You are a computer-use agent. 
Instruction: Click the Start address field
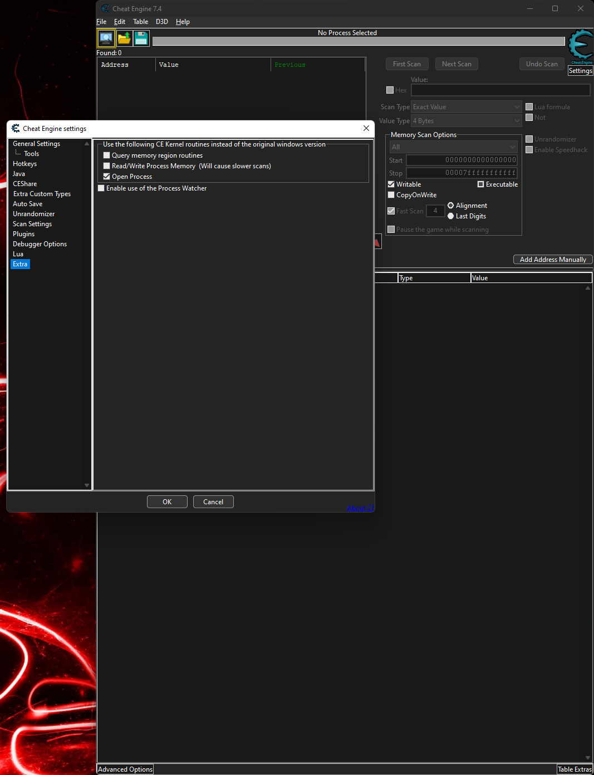[x=462, y=160]
